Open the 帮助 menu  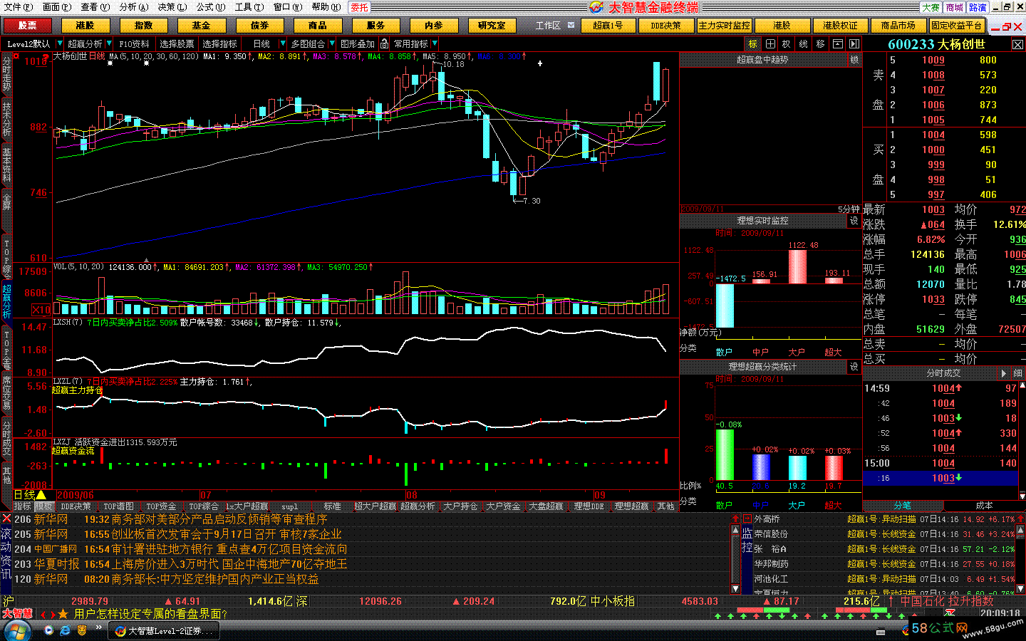pos(326,7)
